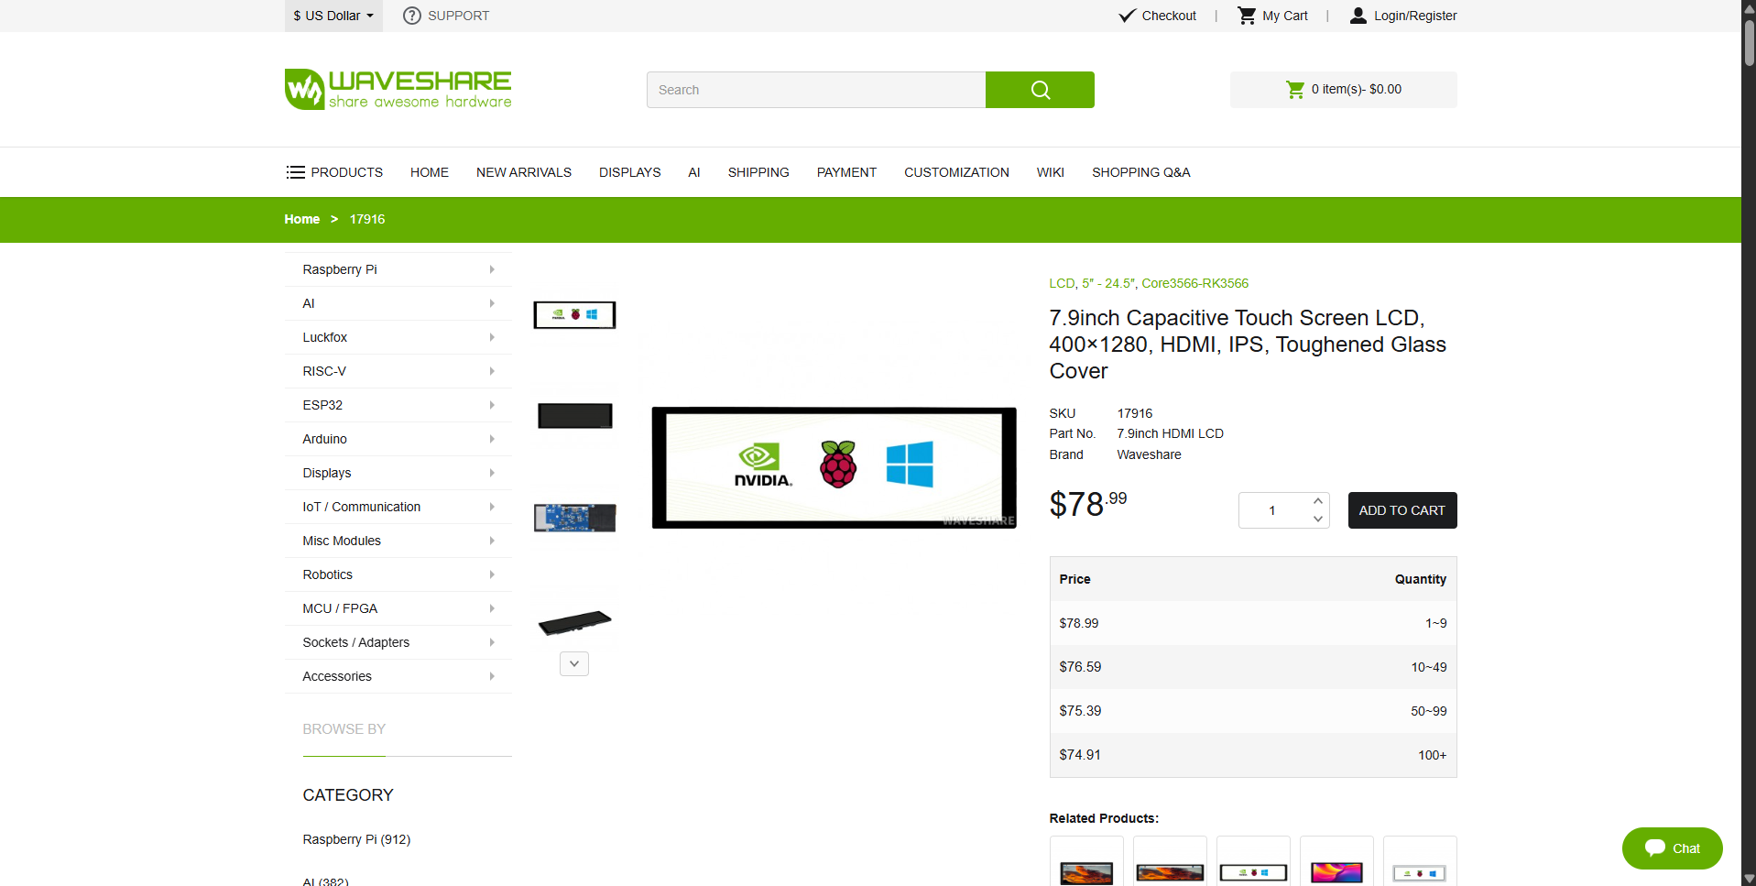Select the circuit board back-view thumbnail
This screenshot has width=1756, height=886.
point(574,518)
